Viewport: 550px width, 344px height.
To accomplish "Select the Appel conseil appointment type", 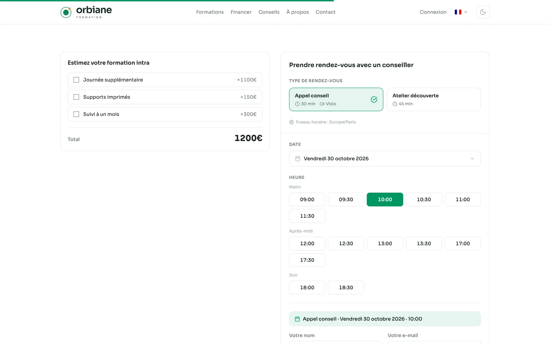I will (336, 99).
